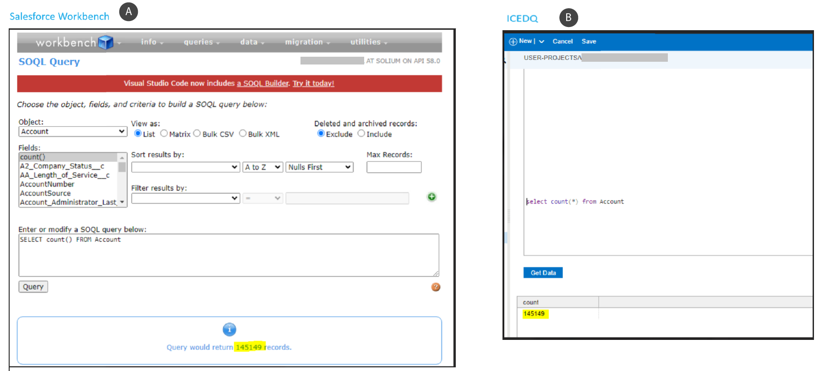Open the Filter results by field dropdown
This screenshot has width=819, height=371.
186,198
